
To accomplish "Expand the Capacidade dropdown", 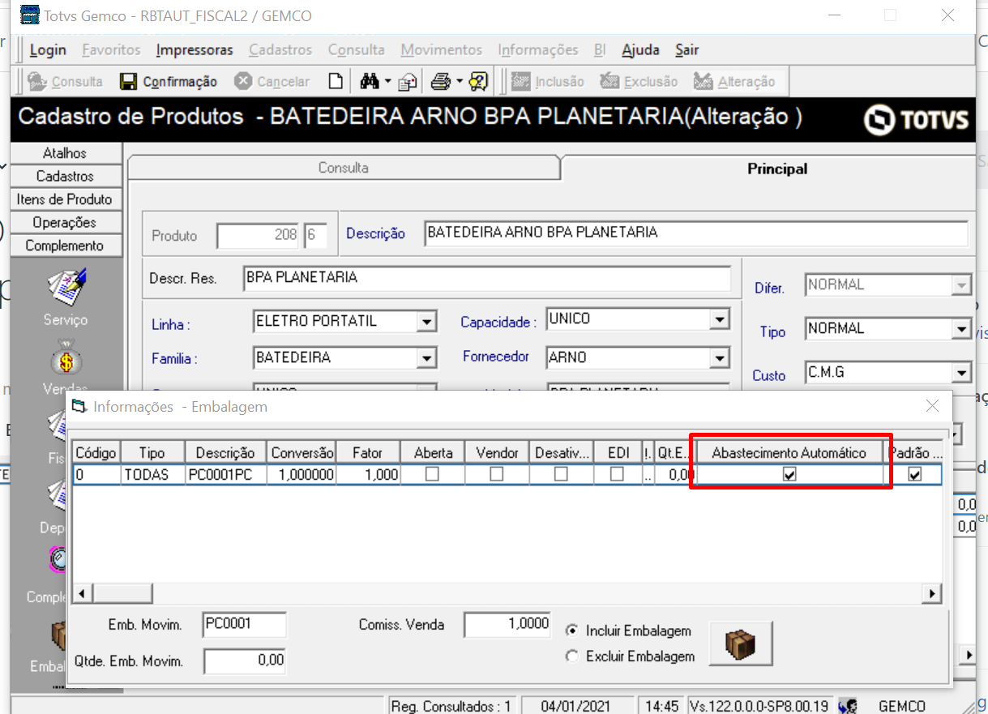I will point(719,320).
